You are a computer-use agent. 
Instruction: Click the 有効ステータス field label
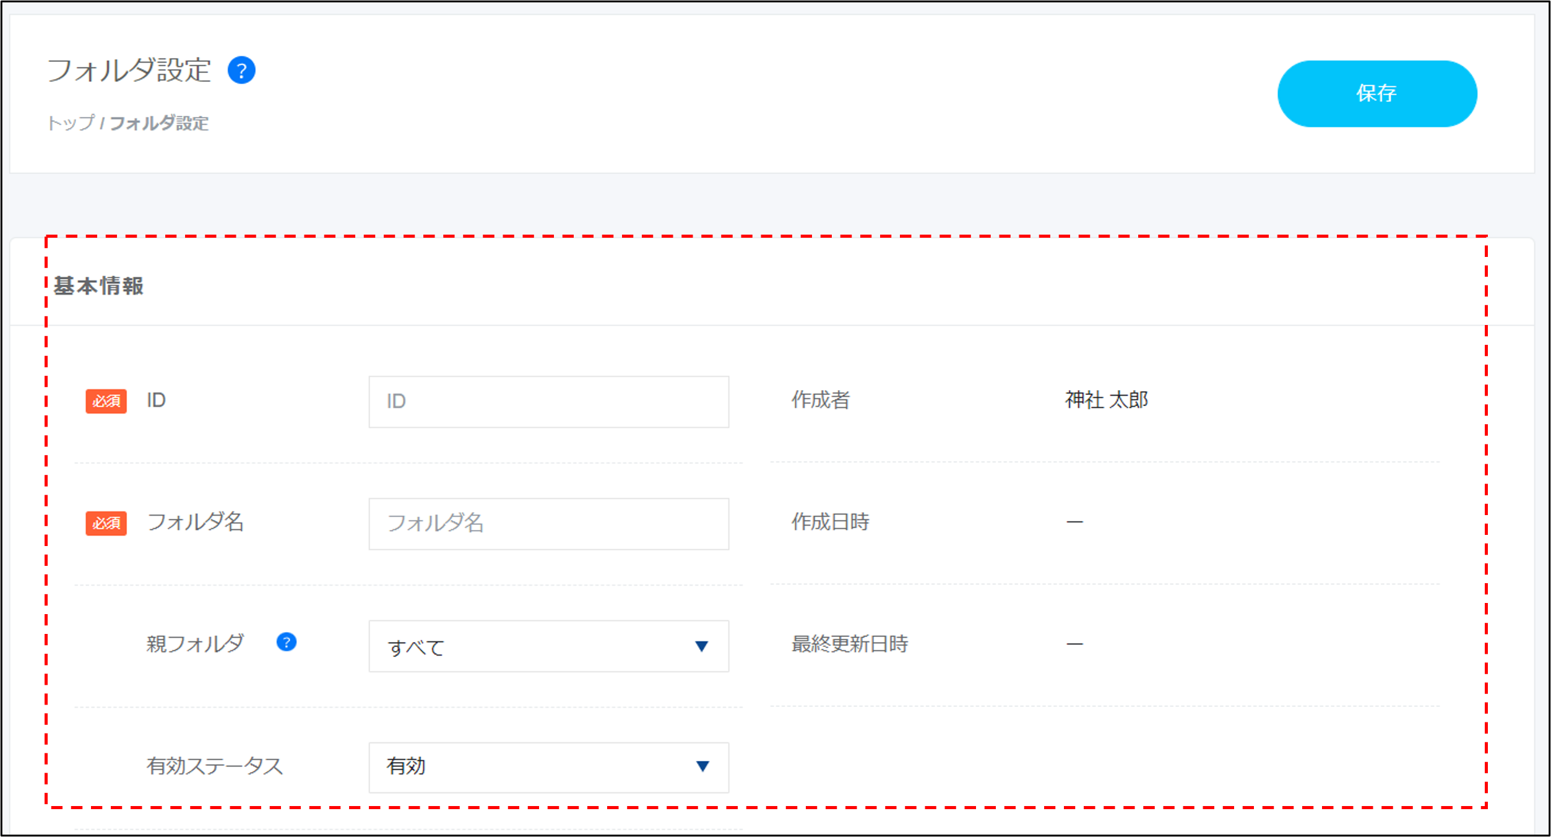[x=214, y=766]
